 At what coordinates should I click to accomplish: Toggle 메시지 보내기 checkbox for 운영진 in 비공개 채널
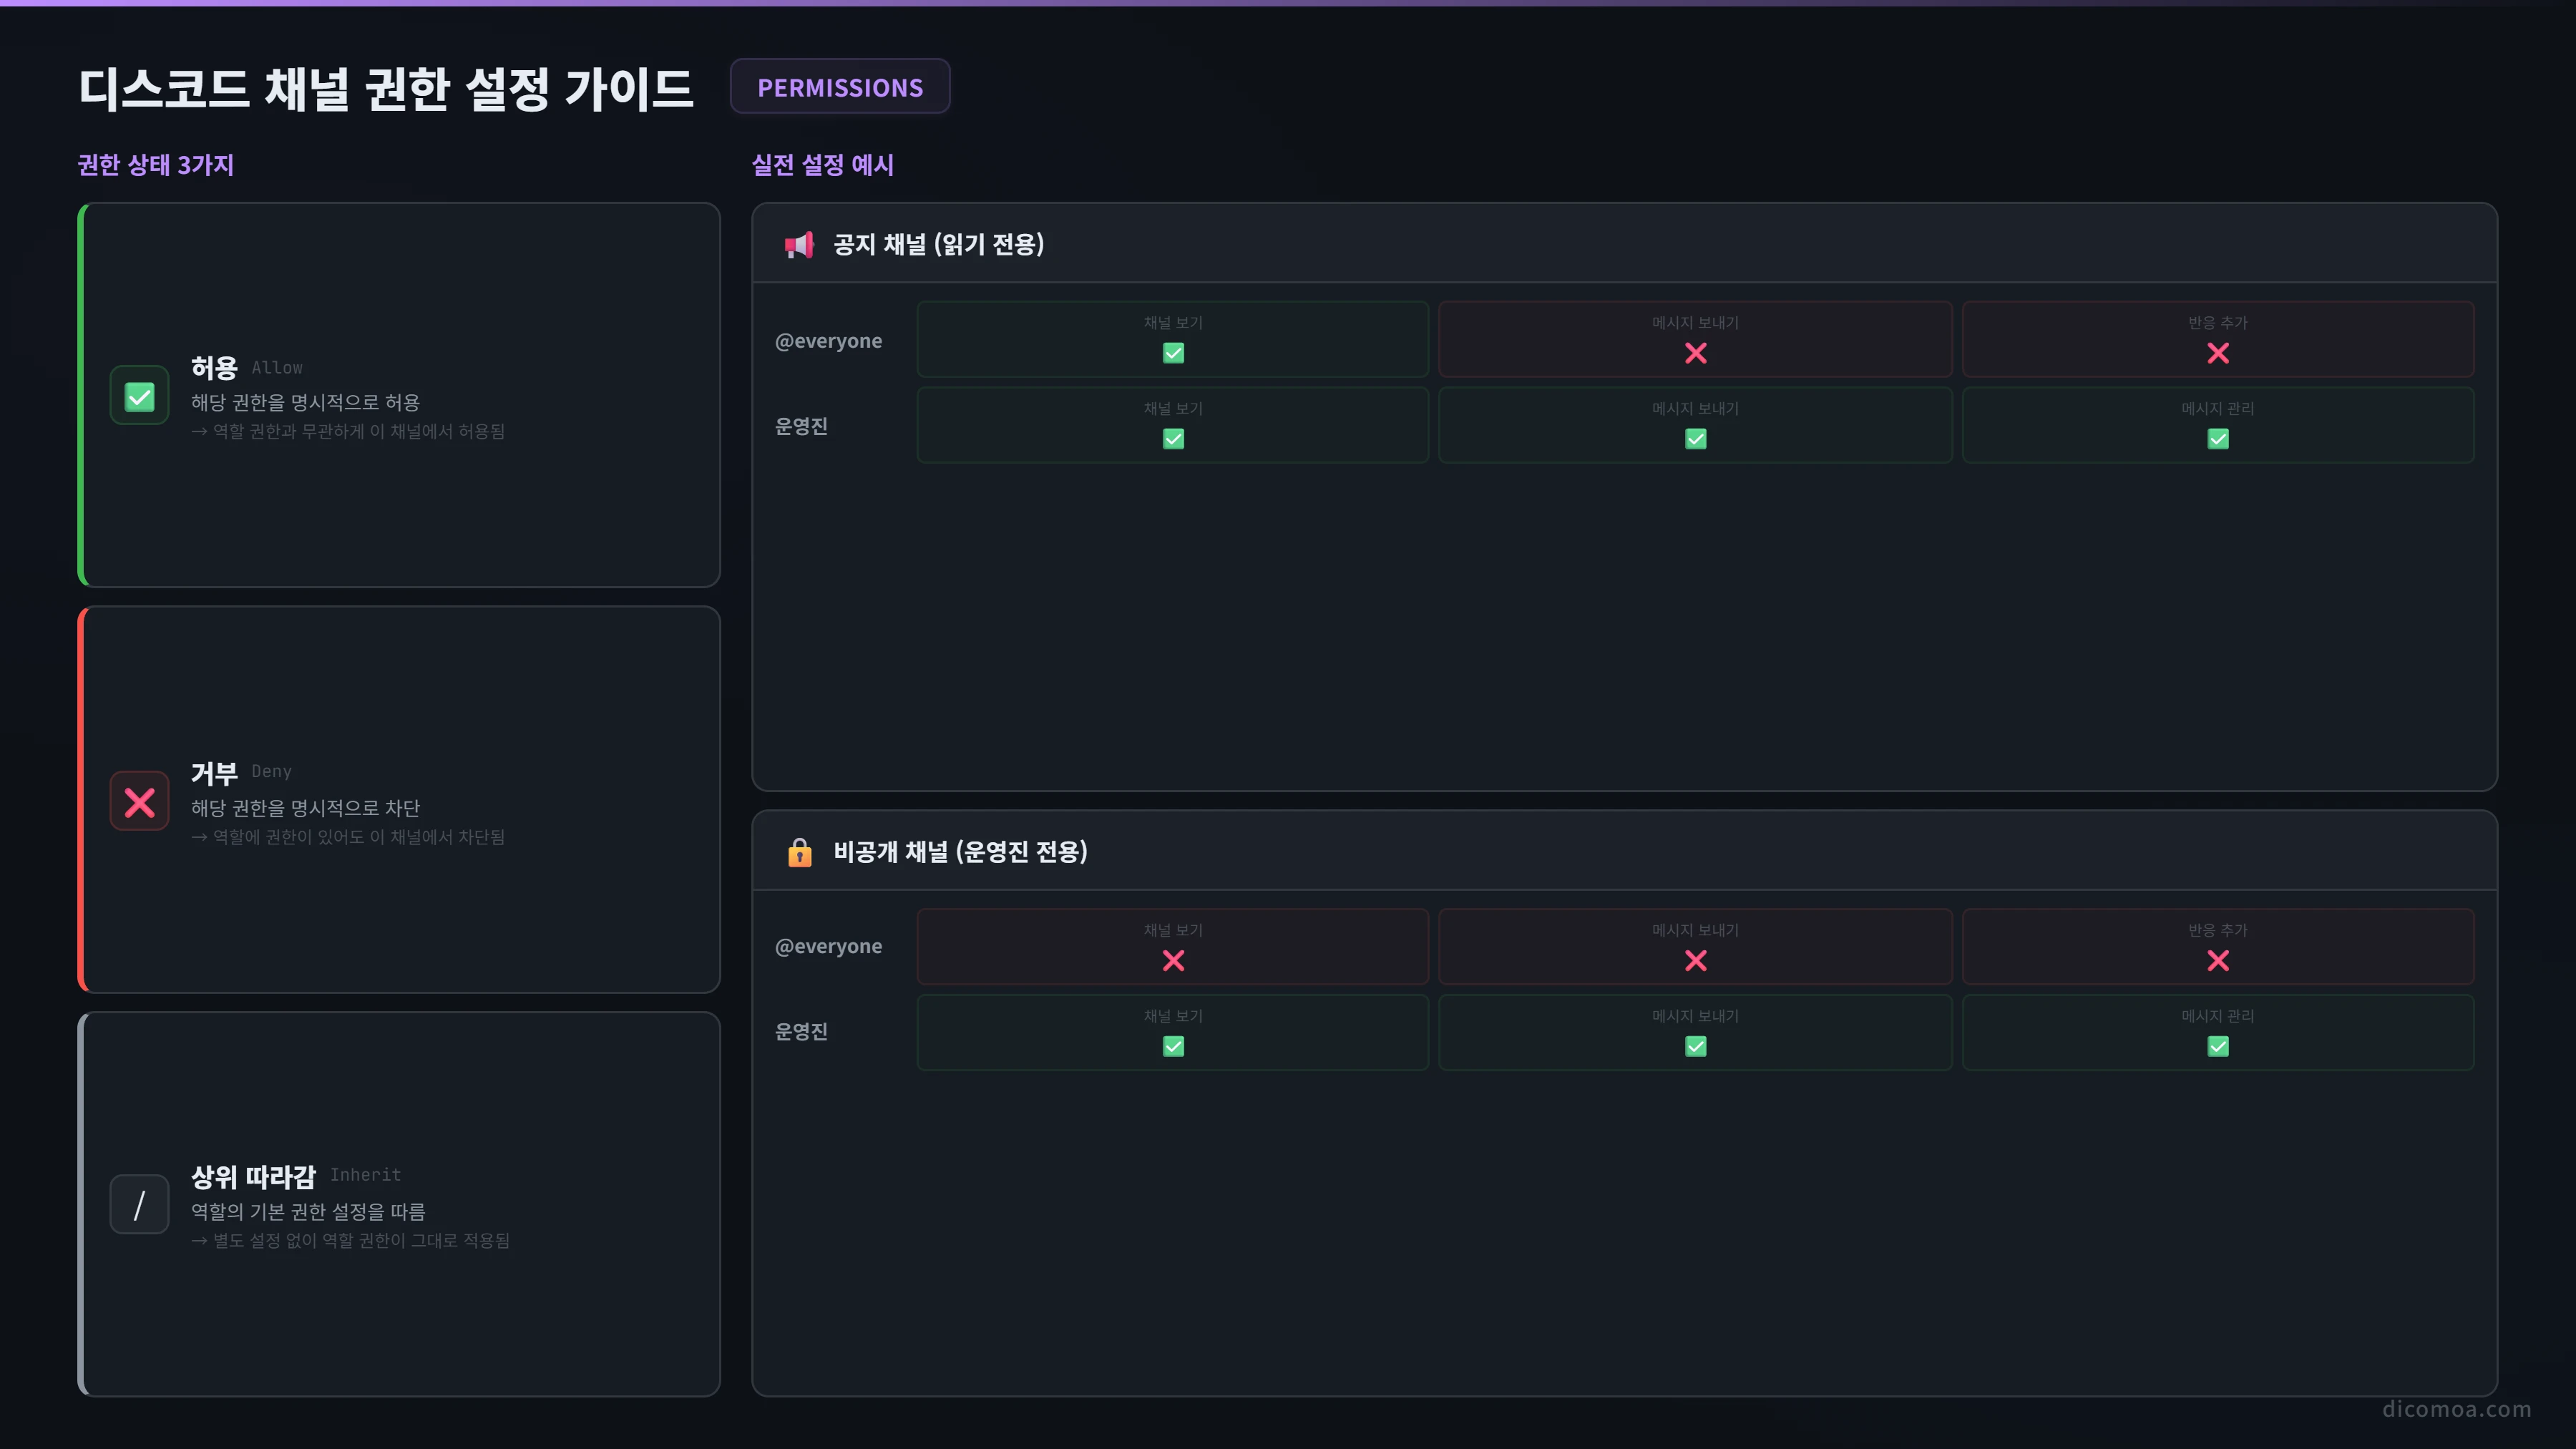[x=1695, y=1046]
